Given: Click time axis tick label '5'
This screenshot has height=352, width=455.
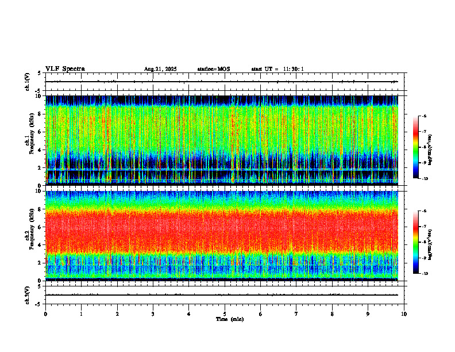Looking at the screenshot, I should [225, 314].
